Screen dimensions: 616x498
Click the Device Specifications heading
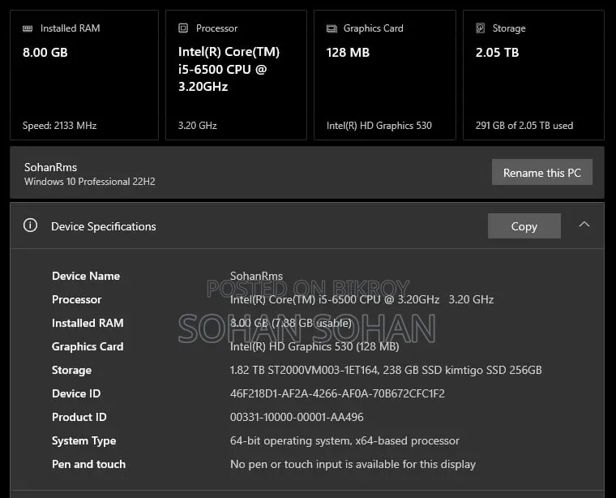tap(104, 226)
